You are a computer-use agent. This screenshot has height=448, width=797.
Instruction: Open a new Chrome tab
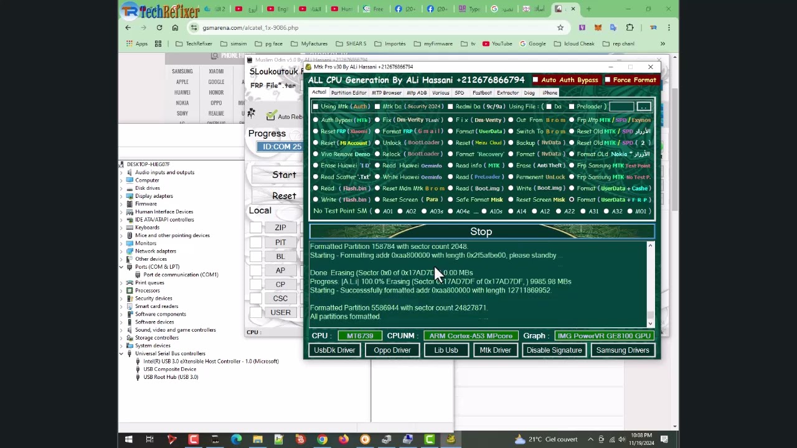[x=588, y=9]
